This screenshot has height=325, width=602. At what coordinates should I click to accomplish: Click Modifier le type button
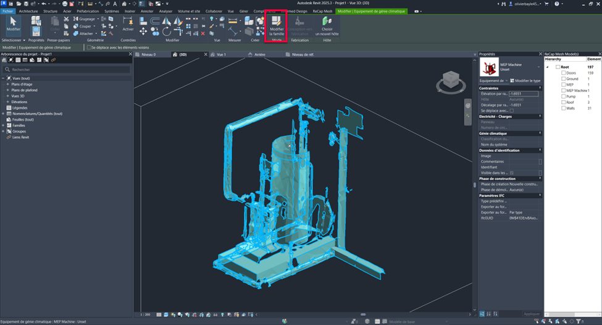[525, 80]
